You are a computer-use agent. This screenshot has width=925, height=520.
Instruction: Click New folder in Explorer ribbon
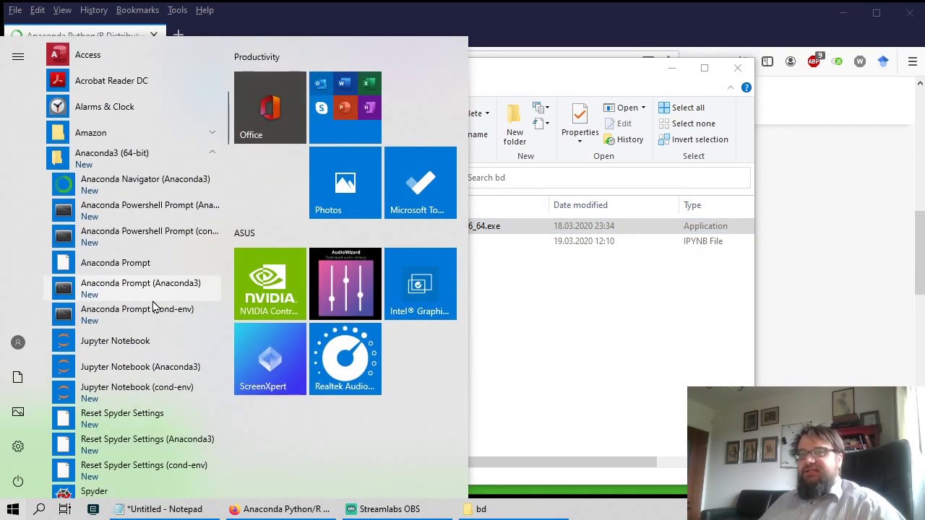pos(515,124)
